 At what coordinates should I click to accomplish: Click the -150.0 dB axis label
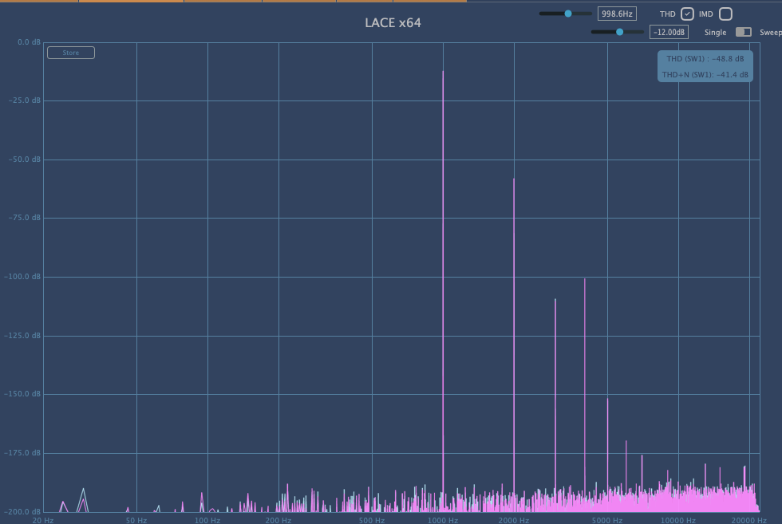coord(22,394)
